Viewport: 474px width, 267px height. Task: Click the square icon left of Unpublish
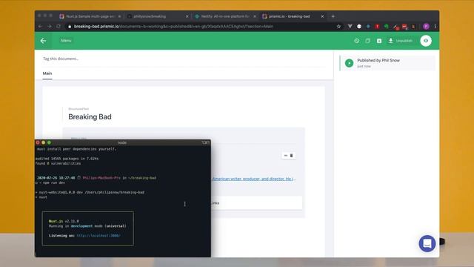pos(379,41)
